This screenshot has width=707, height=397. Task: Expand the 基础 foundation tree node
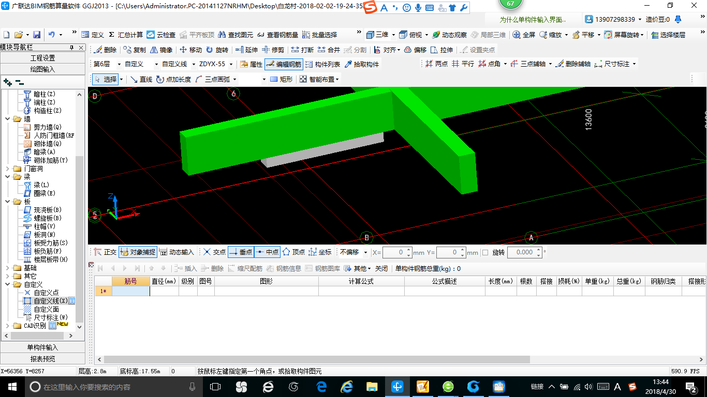(x=7, y=268)
